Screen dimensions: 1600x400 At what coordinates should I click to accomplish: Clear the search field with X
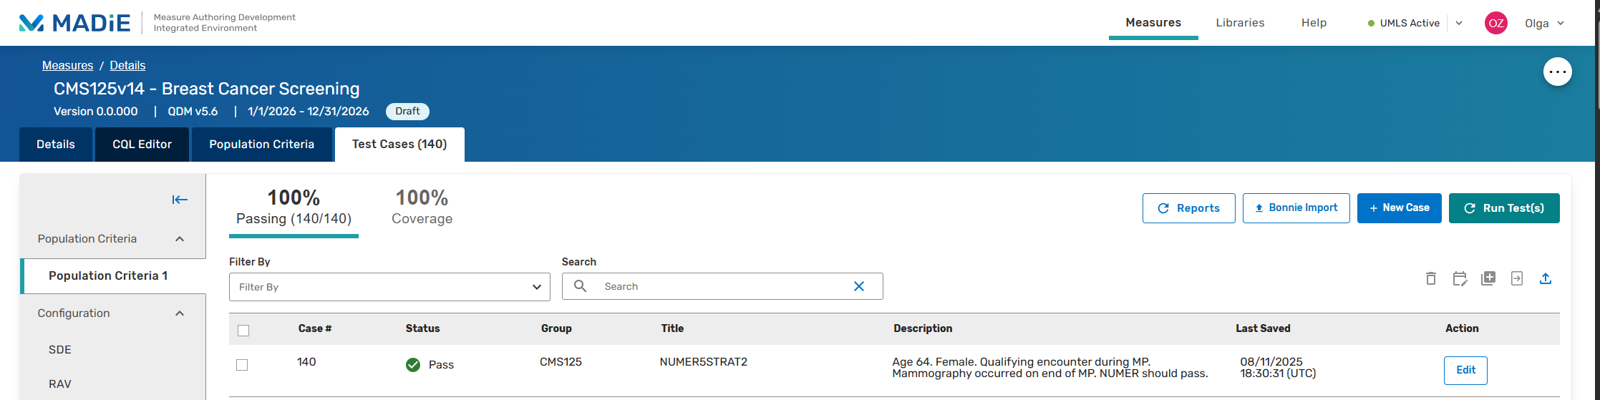pos(859,286)
